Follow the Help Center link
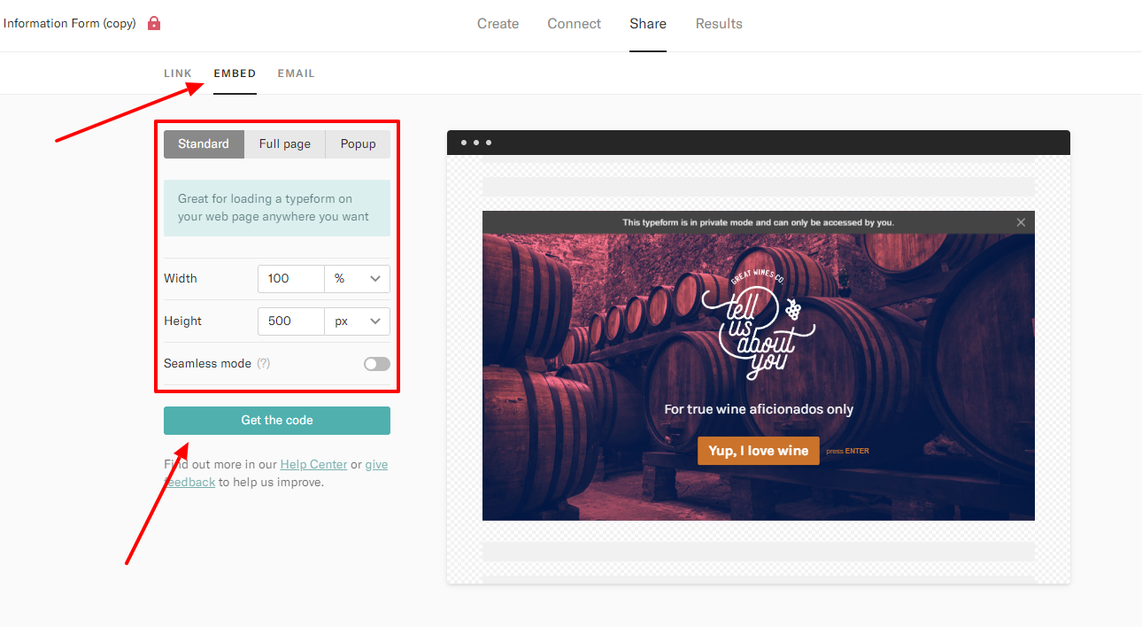 [313, 464]
